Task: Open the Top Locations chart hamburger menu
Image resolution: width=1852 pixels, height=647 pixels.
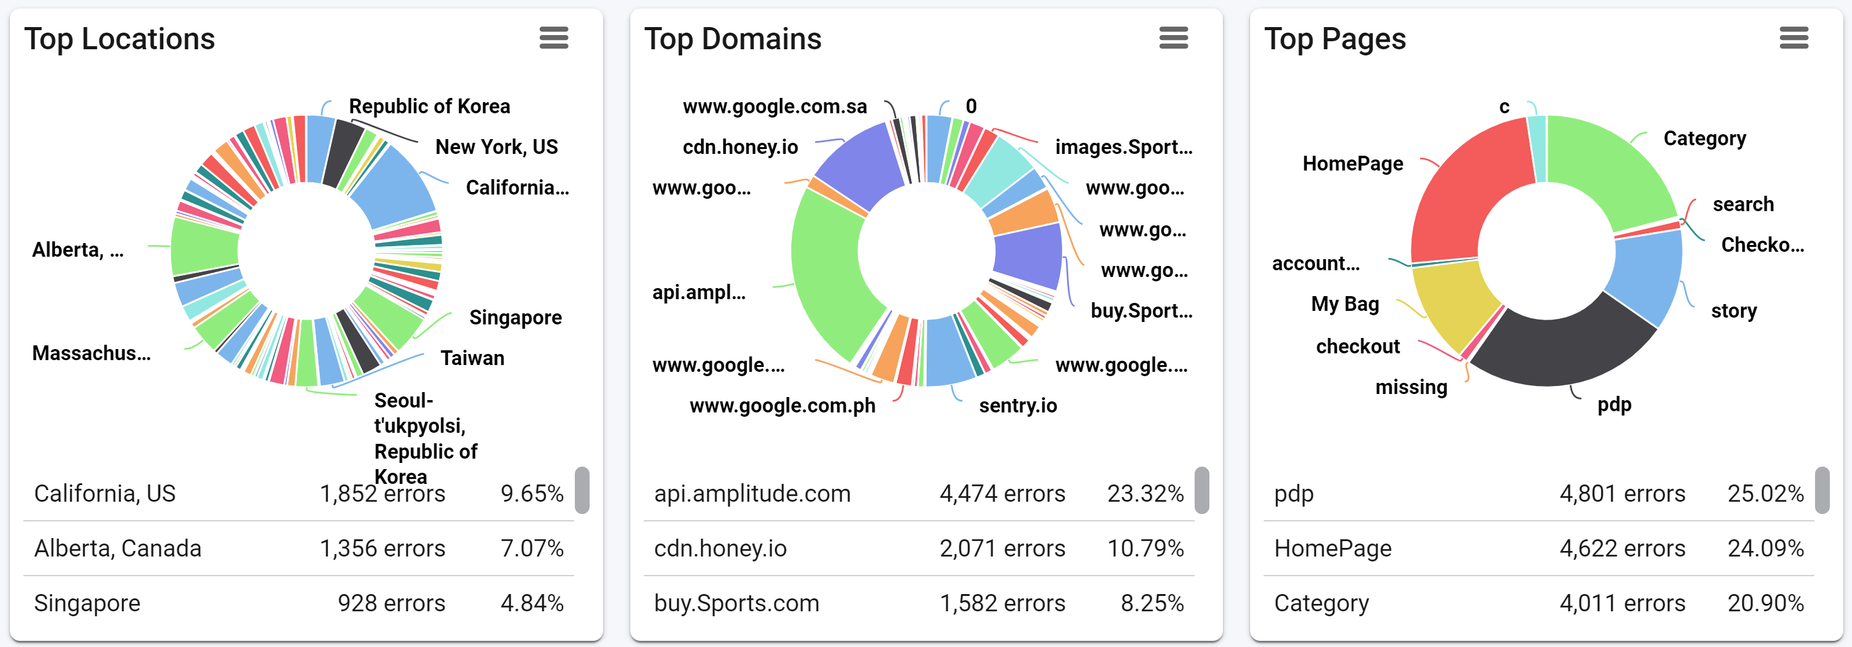Action: click(x=554, y=38)
